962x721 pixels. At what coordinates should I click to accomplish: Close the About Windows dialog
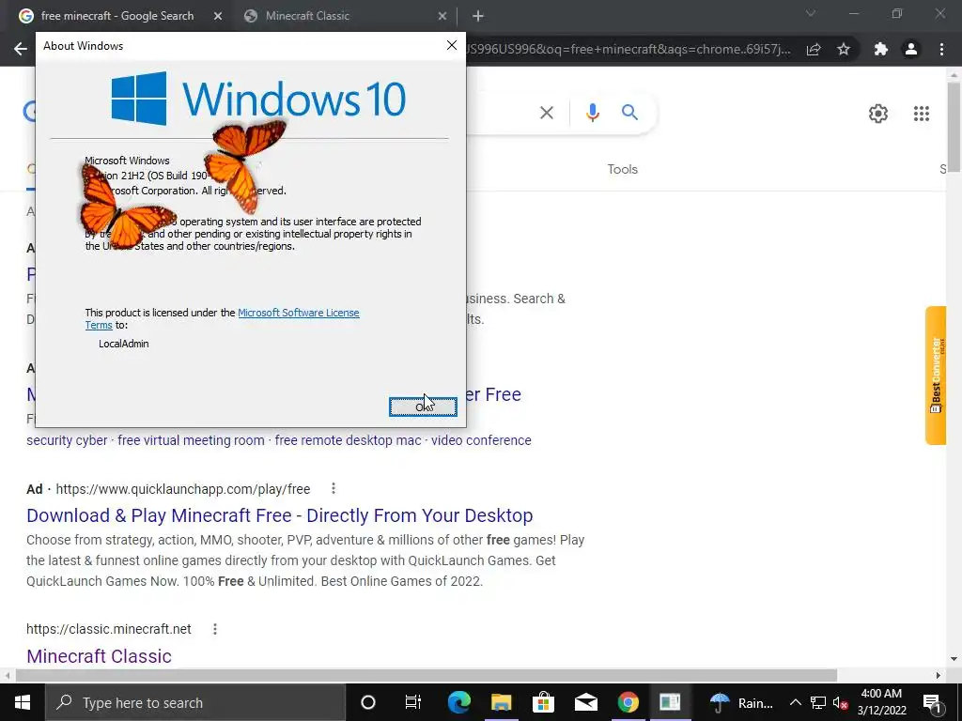(x=452, y=45)
